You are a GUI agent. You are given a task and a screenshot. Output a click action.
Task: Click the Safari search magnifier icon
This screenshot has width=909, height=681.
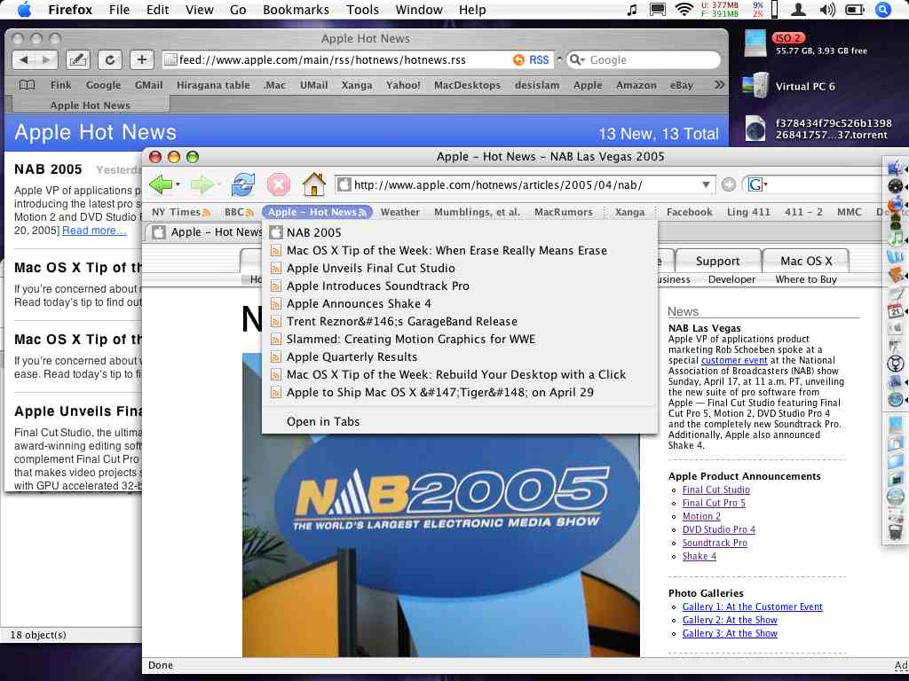pyautogui.click(x=577, y=59)
